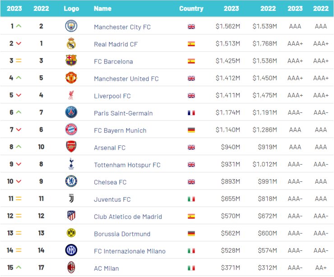
Task: Select the FC Bayern Munich crest
Action: pyautogui.click(x=71, y=129)
